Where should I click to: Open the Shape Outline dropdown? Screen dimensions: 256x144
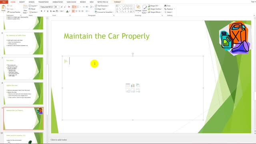click(155, 9)
